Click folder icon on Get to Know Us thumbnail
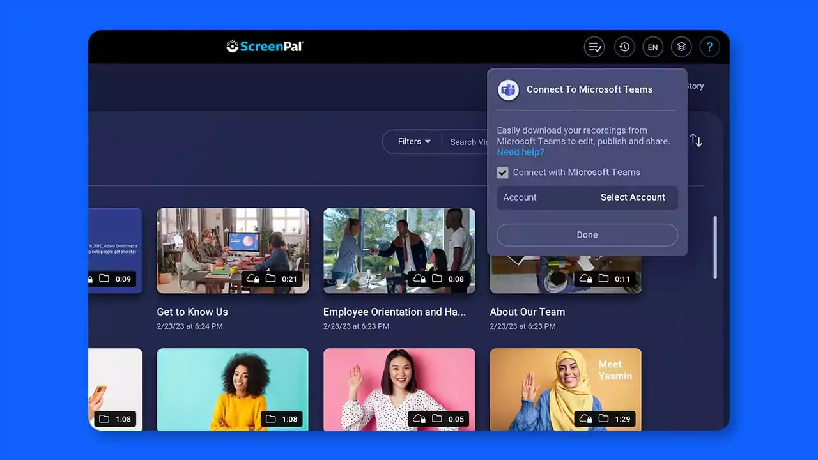Screen dimensions: 818x460 coord(270,279)
